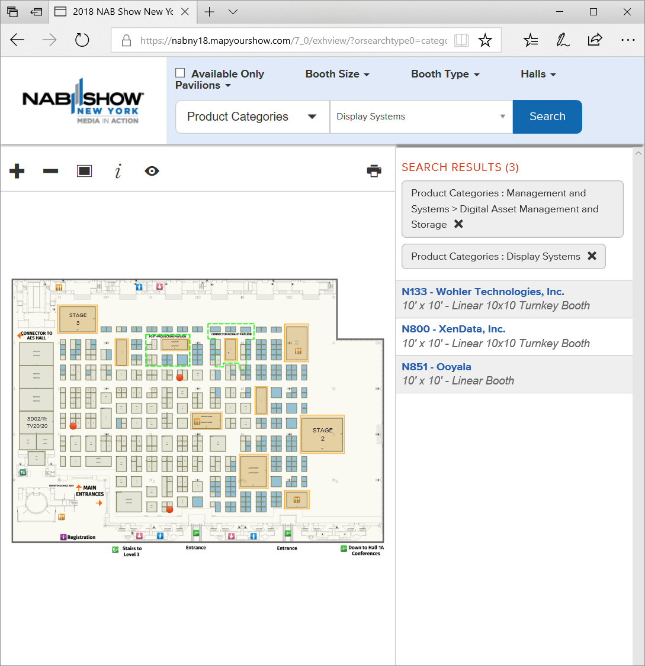Image resolution: width=645 pixels, height=666 pixels.
Task: Expand the Pavilions filter
Action: click(x=203, y=85)
